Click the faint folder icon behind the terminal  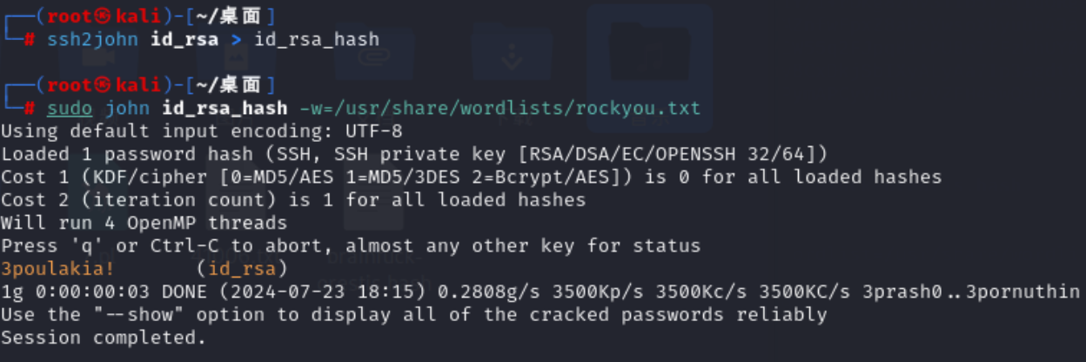click(x=648, y=54)
